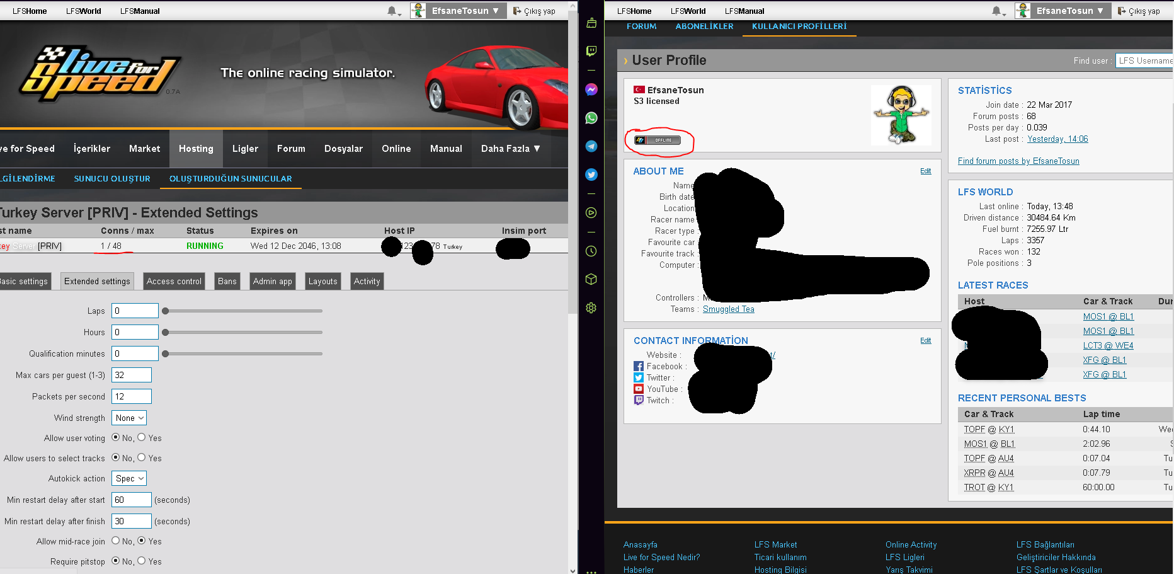1174x574 pixels.
Task: Expand the EfsaneTosun user menu in the right window
Action: [1070, 11]
